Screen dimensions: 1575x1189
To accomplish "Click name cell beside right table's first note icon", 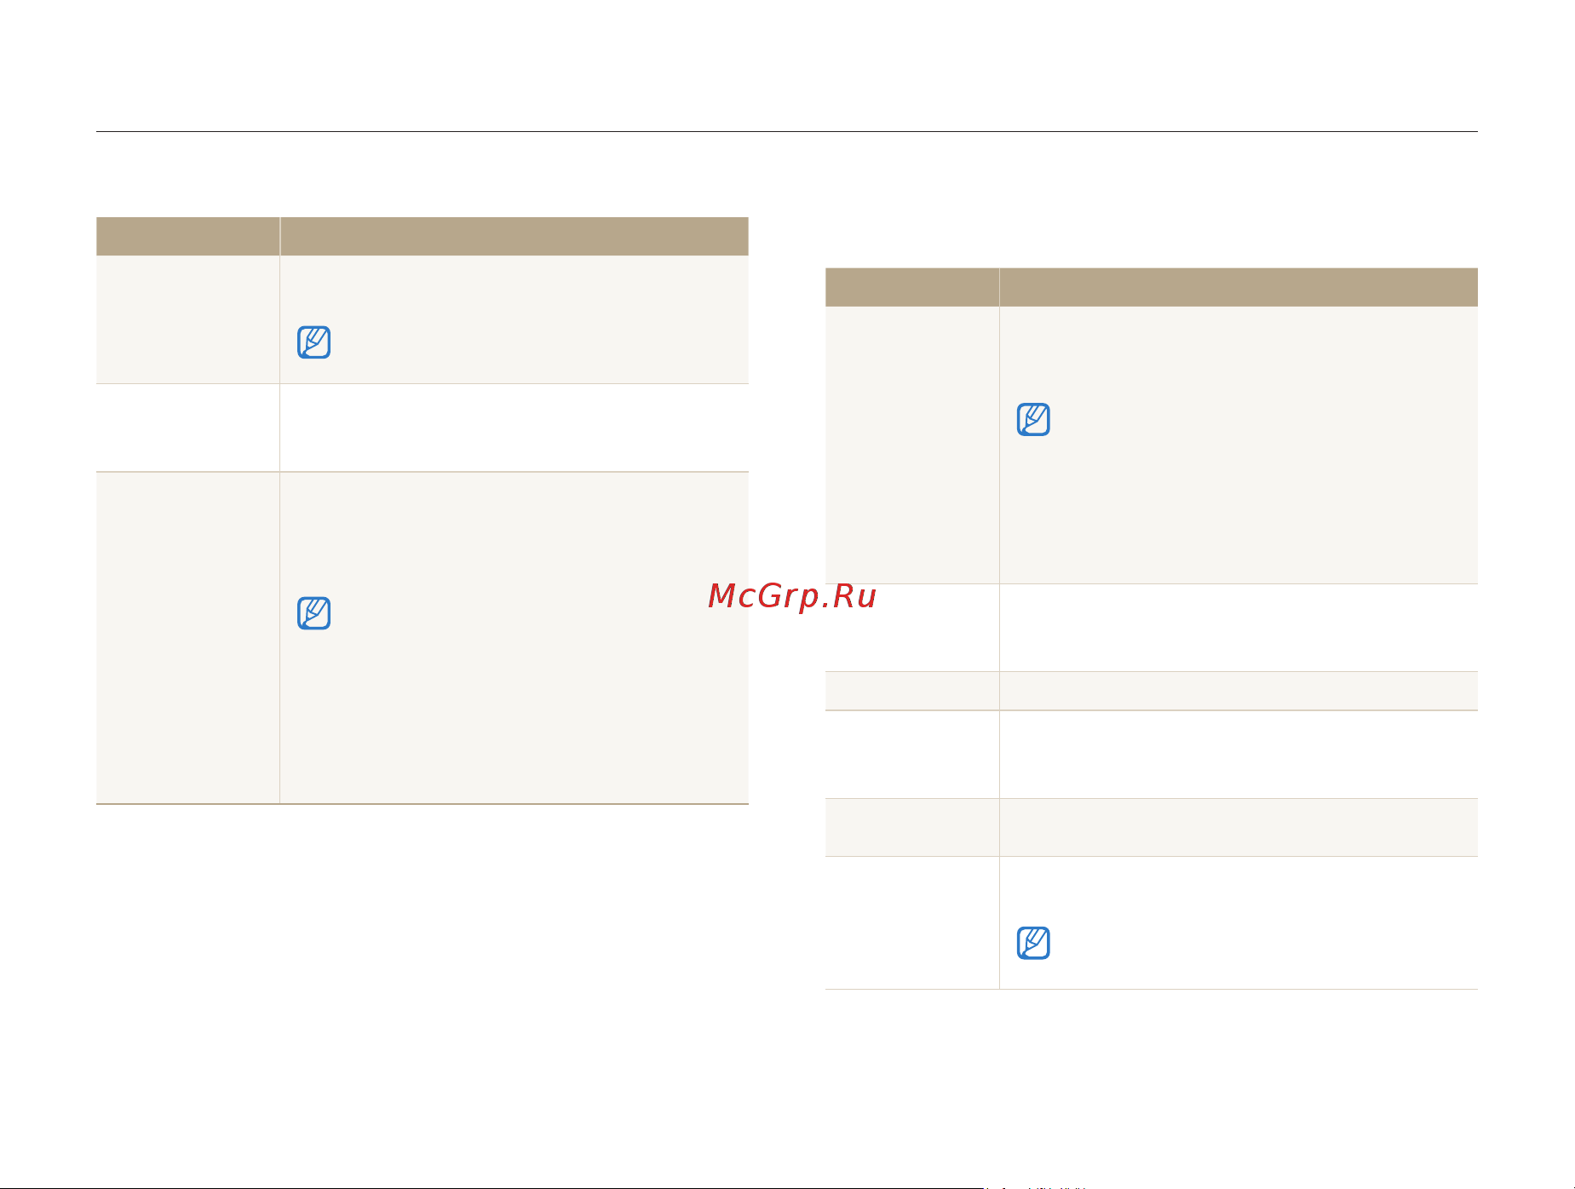I will (x=911, y=445).
